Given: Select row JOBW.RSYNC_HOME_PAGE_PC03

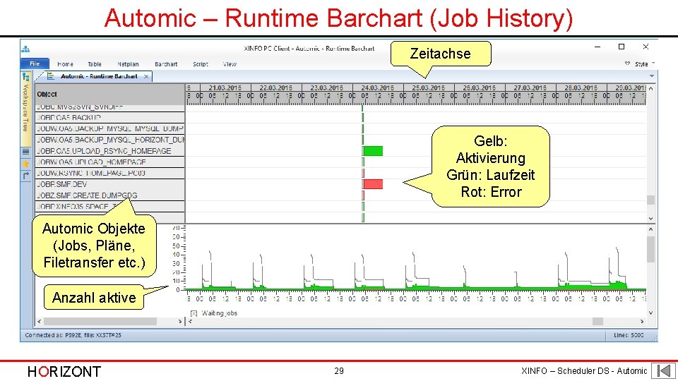Looking at the screenshot, I should click(x=110, y=174).
